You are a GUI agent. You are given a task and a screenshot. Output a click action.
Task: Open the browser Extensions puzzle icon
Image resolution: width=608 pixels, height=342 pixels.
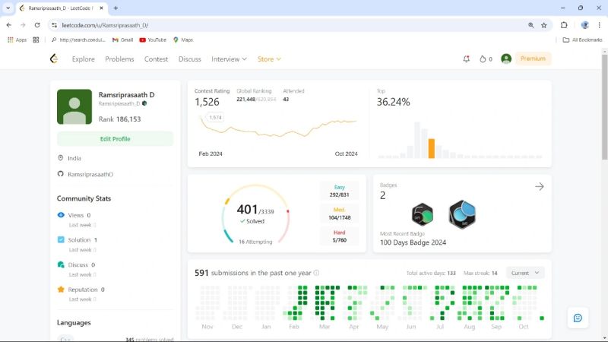point(564,25)
